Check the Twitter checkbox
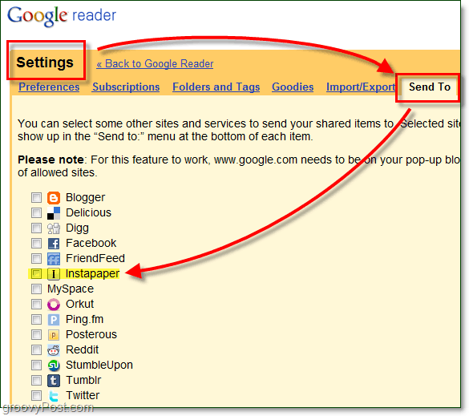469x416 pixels. (37, 395)
